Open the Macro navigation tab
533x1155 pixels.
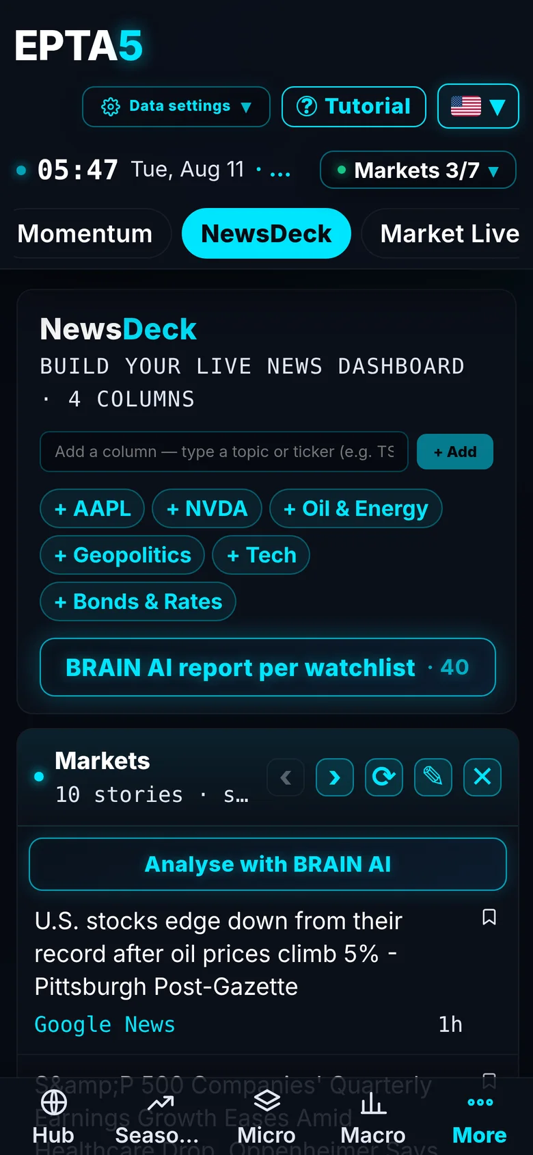click(373, 1117)
